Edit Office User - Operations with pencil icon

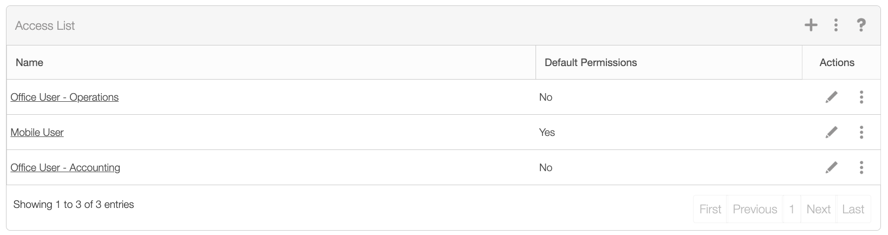pyautogui.click(x=831, y=97)
